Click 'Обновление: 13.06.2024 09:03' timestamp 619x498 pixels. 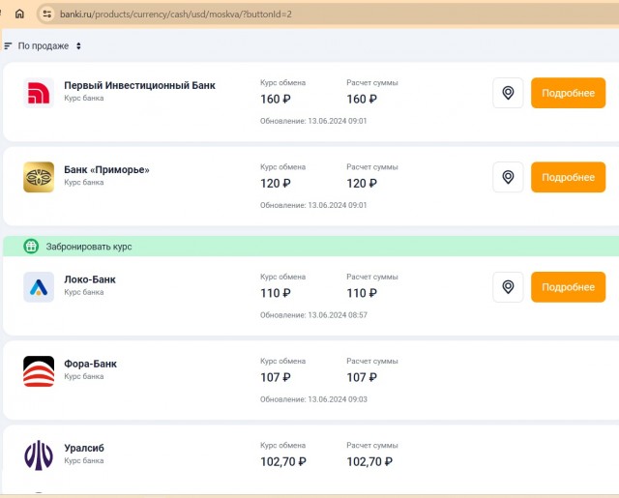[313, 399]
